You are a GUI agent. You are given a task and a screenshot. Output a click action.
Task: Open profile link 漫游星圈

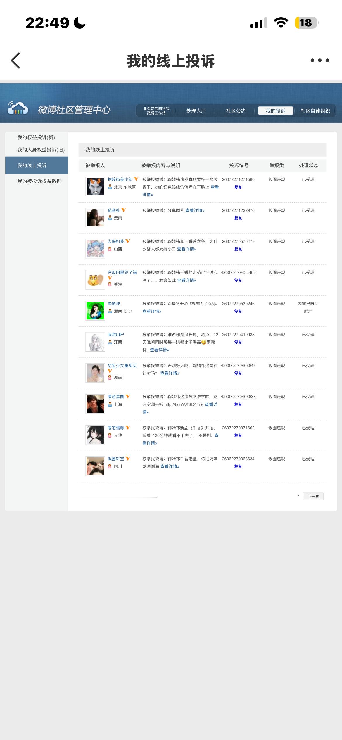pos(116,397)
